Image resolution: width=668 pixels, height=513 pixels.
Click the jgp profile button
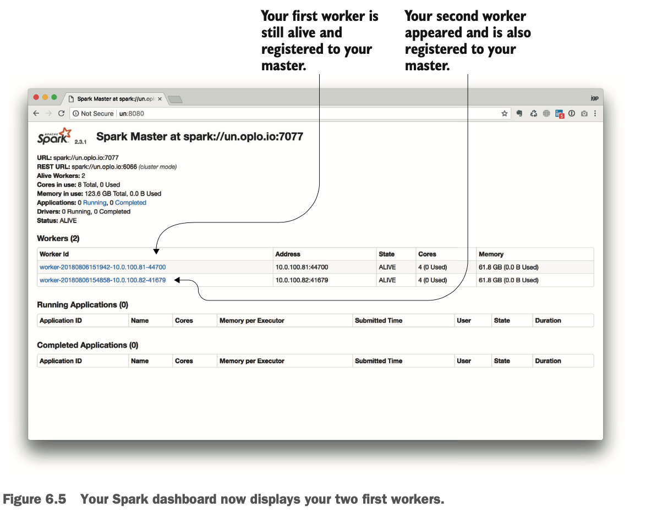coord(594,98)
